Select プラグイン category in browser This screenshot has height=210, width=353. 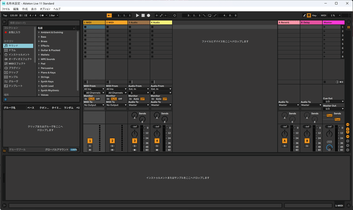[x=18, y=68]
